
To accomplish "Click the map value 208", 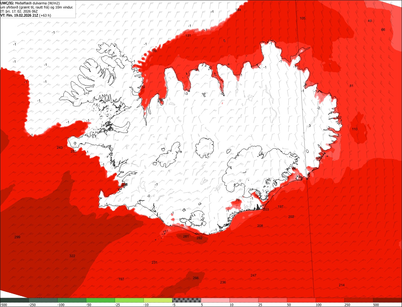I will [x=260, y=226].
